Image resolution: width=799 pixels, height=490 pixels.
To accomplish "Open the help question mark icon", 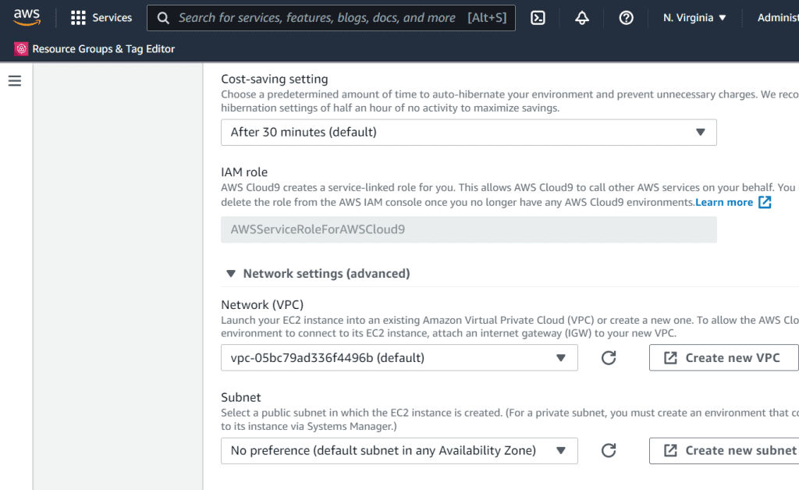I will 626,18.
